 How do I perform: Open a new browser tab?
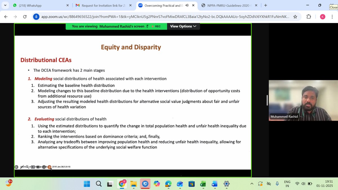coord(265,5)
